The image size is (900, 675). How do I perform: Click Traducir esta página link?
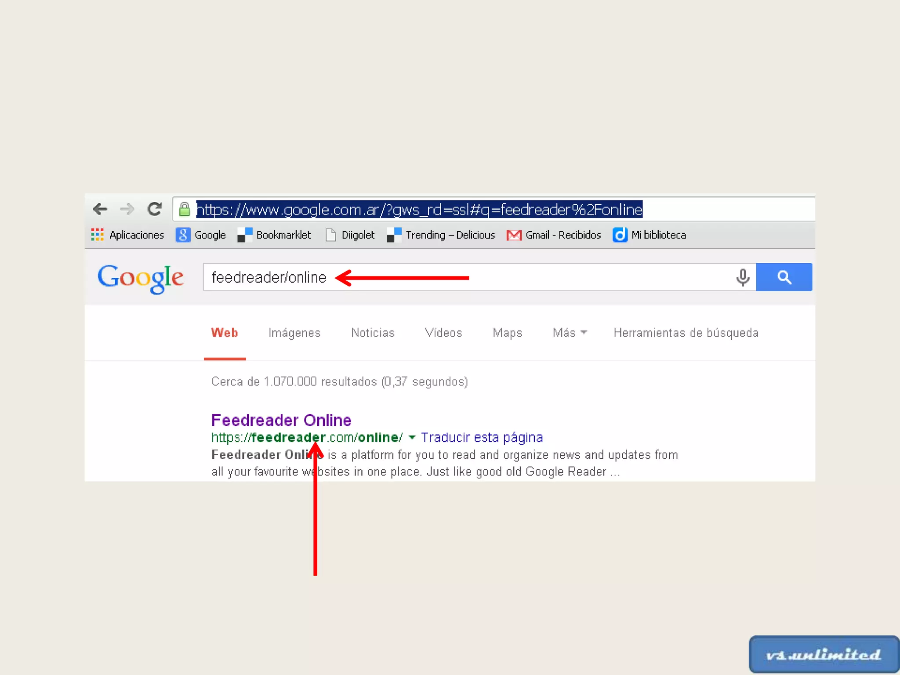coord(482,438)
